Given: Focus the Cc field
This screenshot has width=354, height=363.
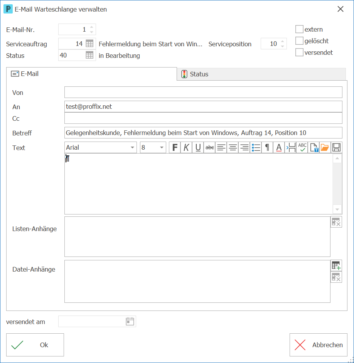Looking at the screenshot, I should 203,118.
